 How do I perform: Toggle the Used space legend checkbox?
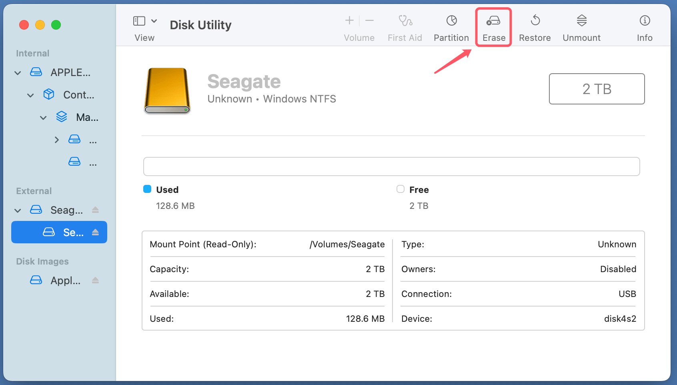[147, 189]
